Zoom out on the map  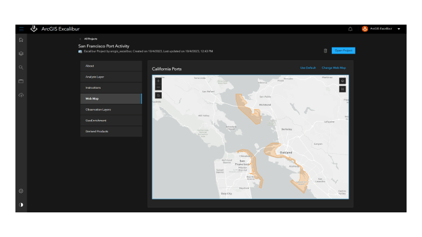pyautogui.click(x=158, y=87)
